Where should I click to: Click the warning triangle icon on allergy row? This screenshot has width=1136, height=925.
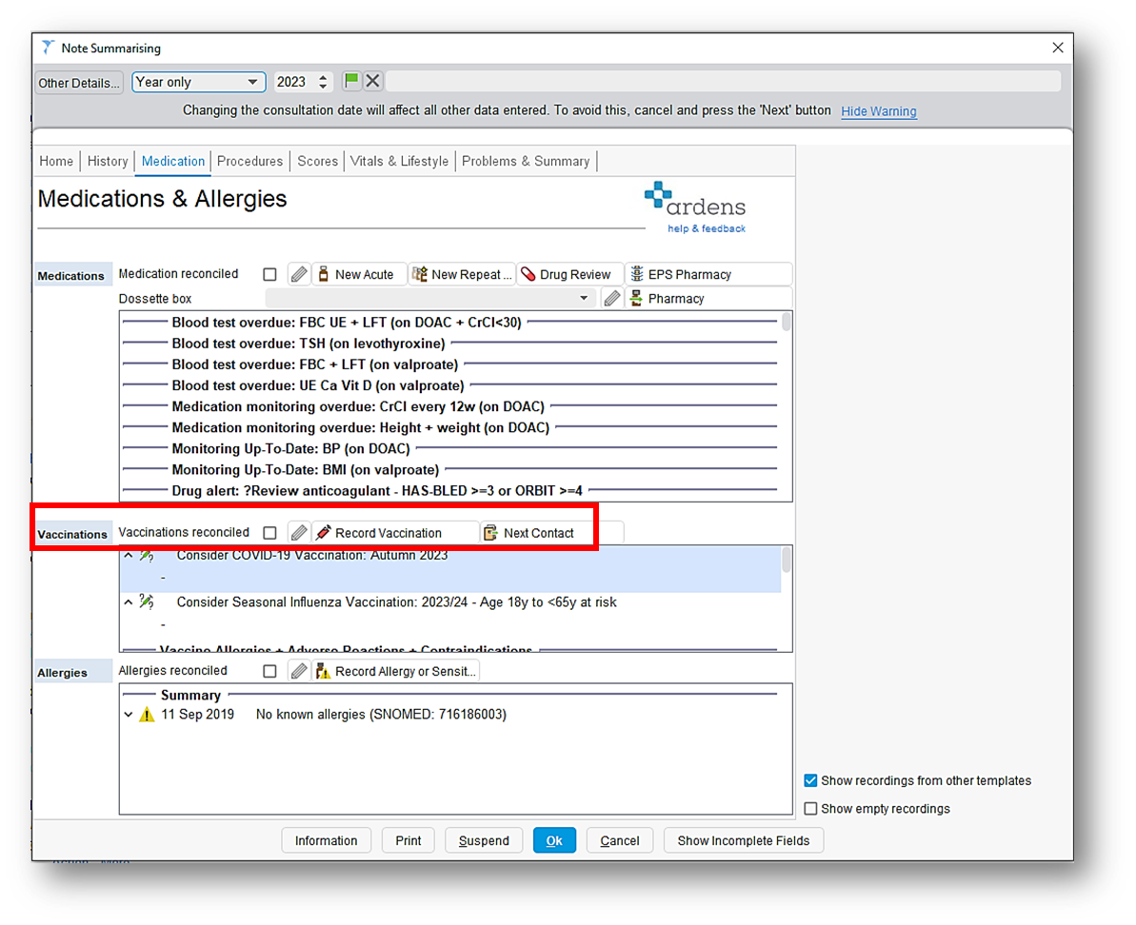tap(147, 715)
